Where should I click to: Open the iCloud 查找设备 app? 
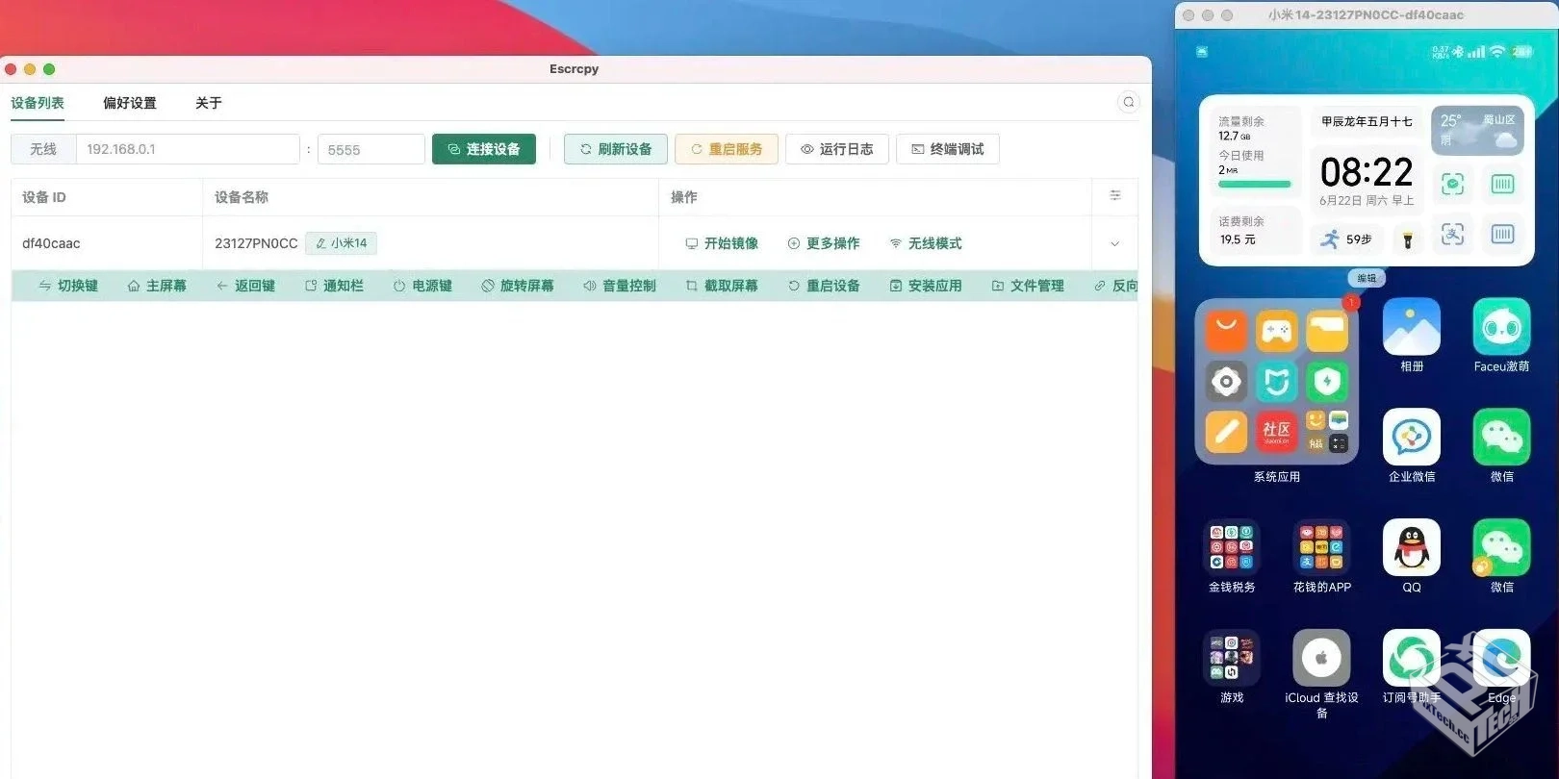pos(1322,659)
